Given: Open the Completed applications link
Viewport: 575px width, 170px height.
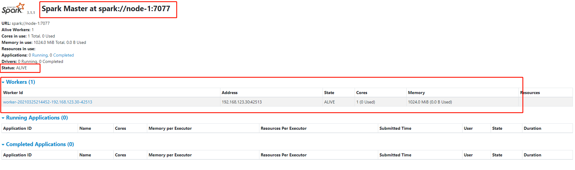Looking at the screenshot, I should [63, 55].
